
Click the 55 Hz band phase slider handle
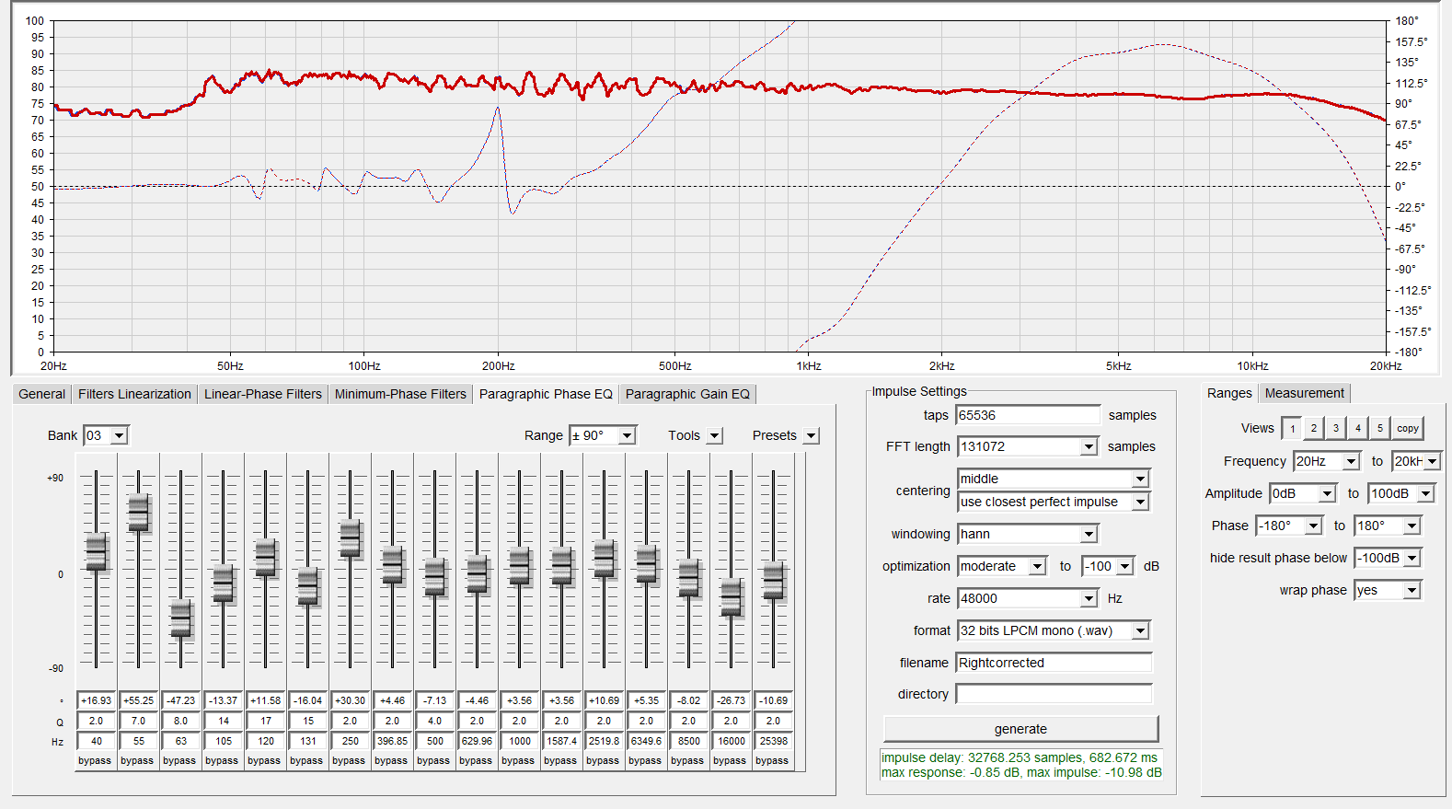pos(138,513)
